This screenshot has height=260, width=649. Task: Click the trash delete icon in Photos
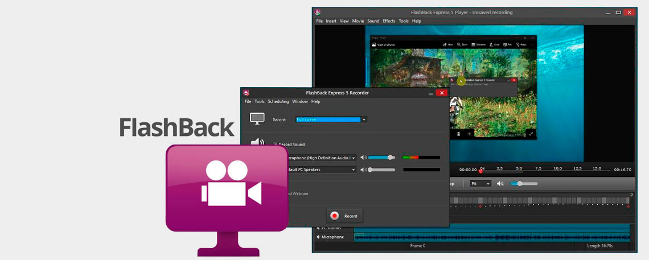point(458,134)
